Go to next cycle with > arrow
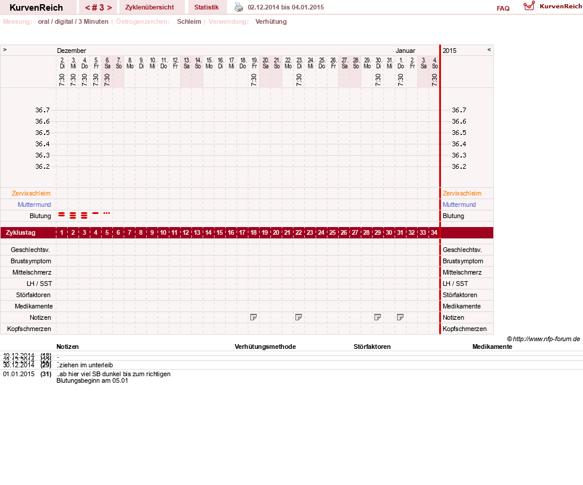Image resolution: width=583 pixels, height=485 pixels. (109, 8)
